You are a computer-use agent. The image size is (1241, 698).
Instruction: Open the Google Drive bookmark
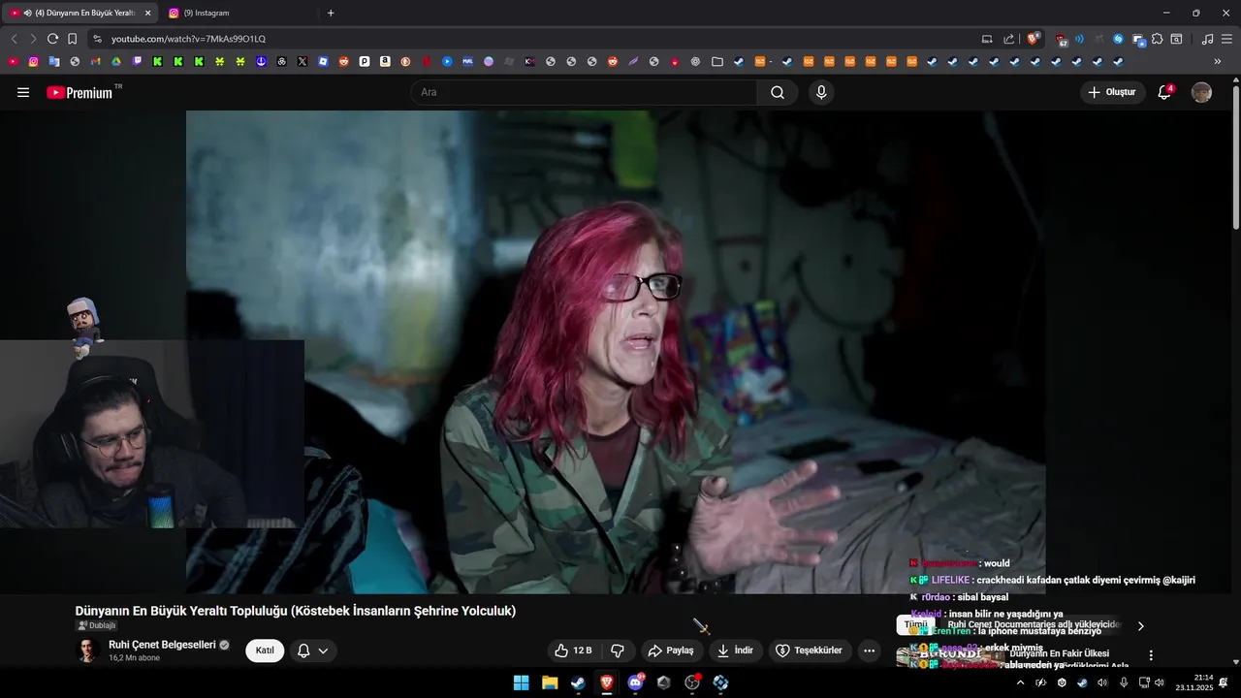tap(115, 61)
